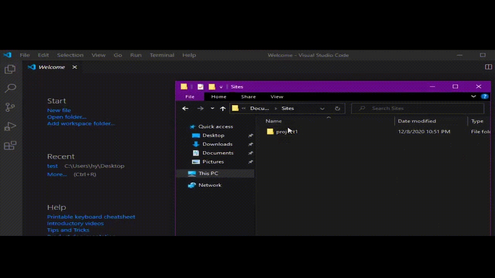Click Properties icon in Quick Access Toolbar
The width and height of the screenshot is (495, 278).
click(200, 87)
